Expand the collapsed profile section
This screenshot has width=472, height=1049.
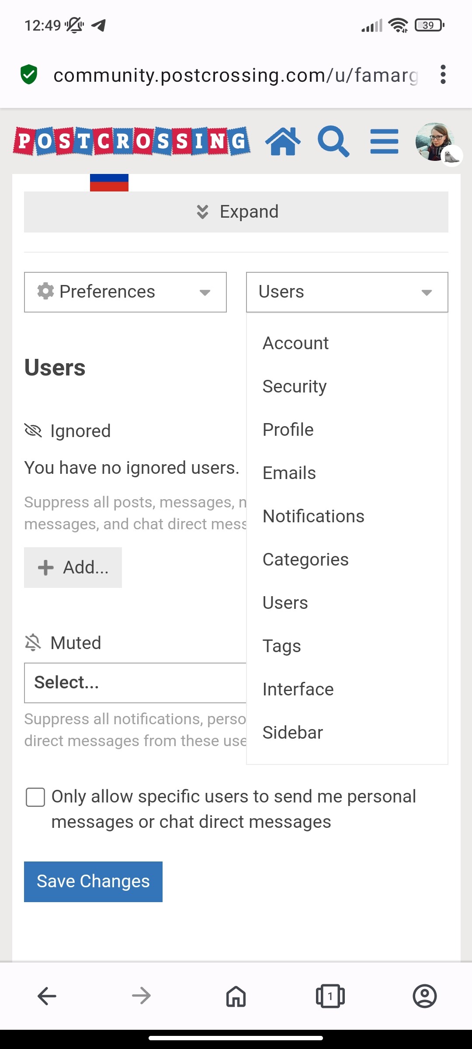pyautogui.click(x=236, y=212)
